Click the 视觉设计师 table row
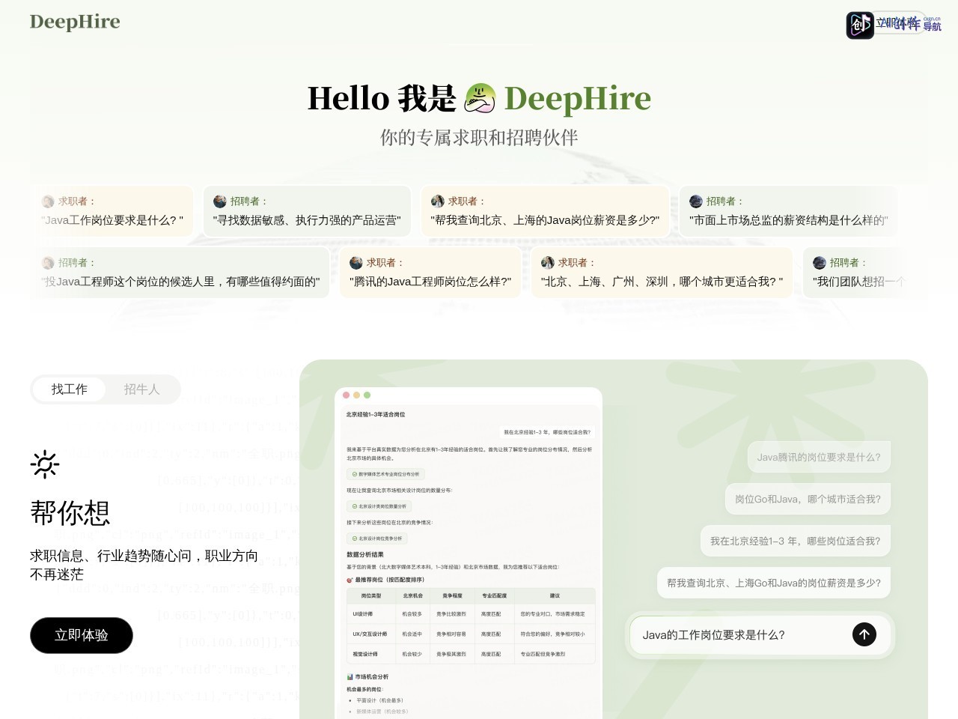 471,654
